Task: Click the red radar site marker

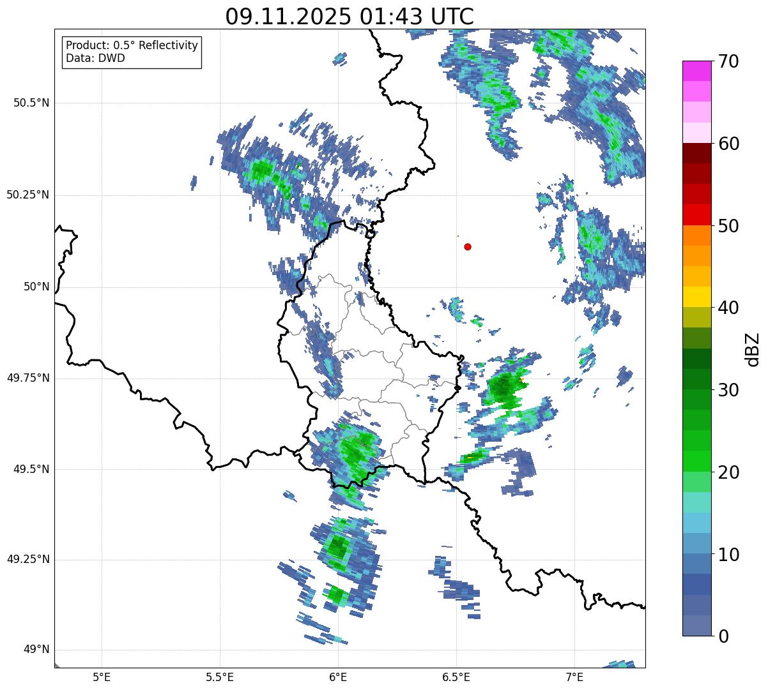Action: (468, 246)
